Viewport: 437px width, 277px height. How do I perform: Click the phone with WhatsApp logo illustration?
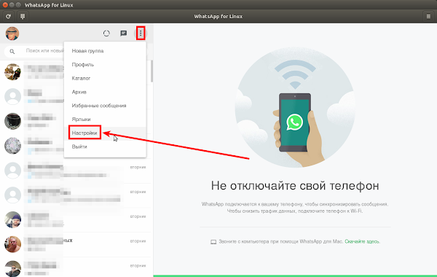pos(295,122)
